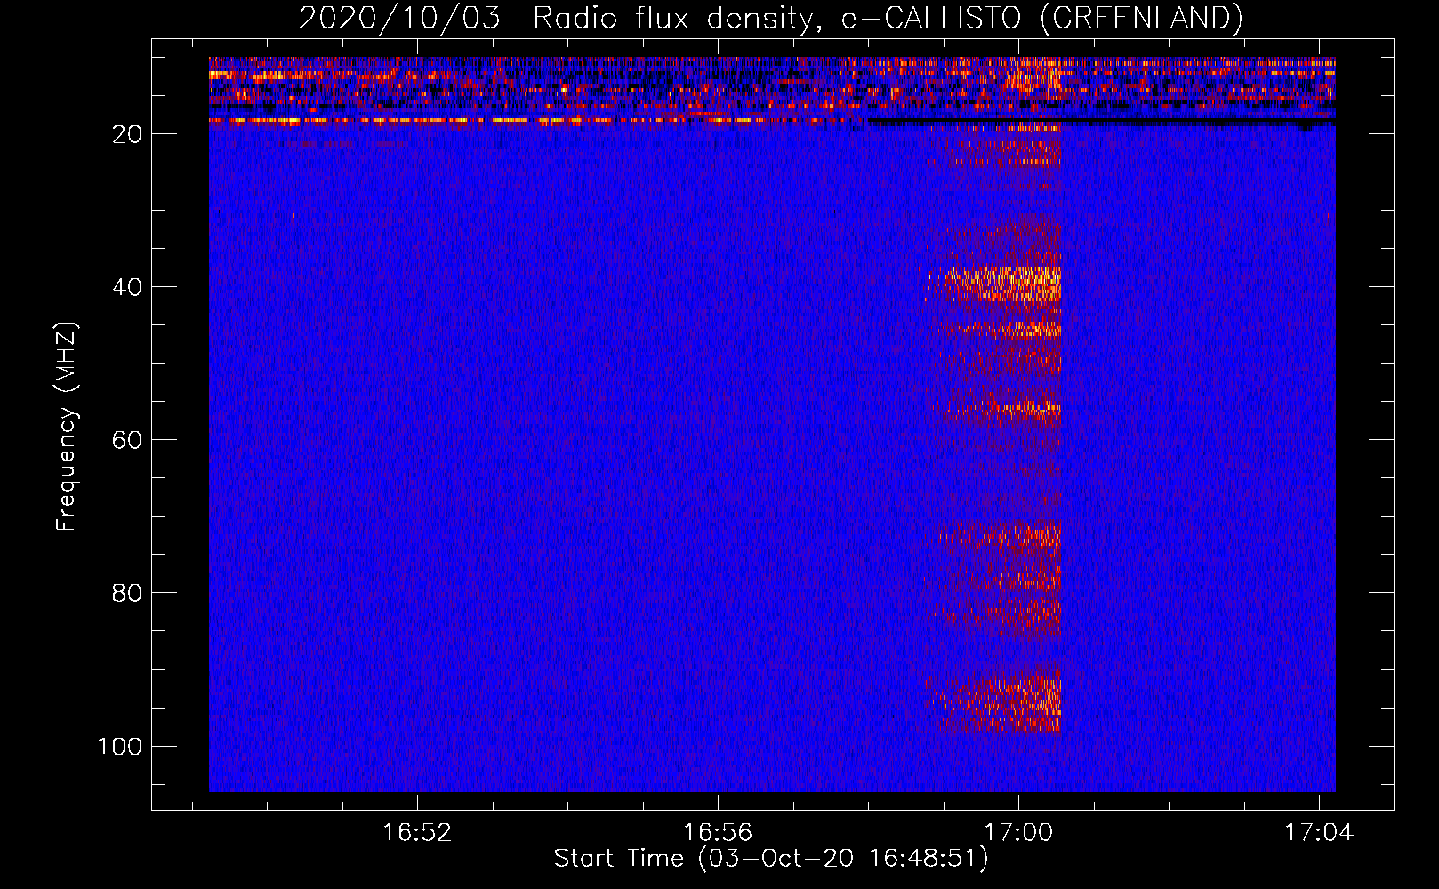1439x889 pixels.
Task: Click the 'Frequency (MHZ)' axis label
Action: pos(67,426)
